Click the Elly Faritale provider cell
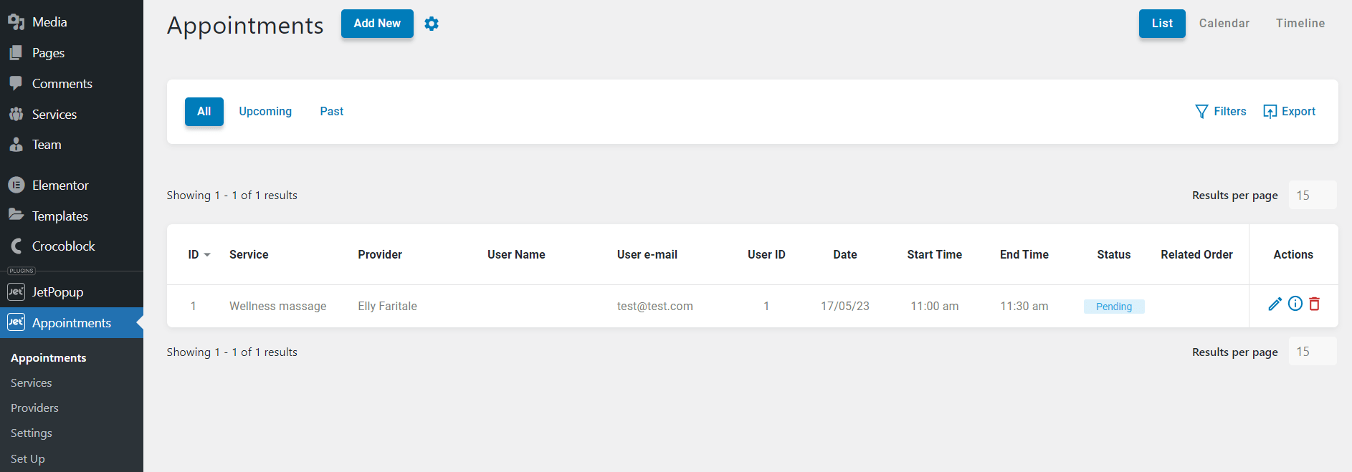Screen dimensions: 1352x472 387,307
